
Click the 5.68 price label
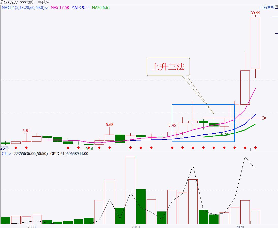(110, 125)
